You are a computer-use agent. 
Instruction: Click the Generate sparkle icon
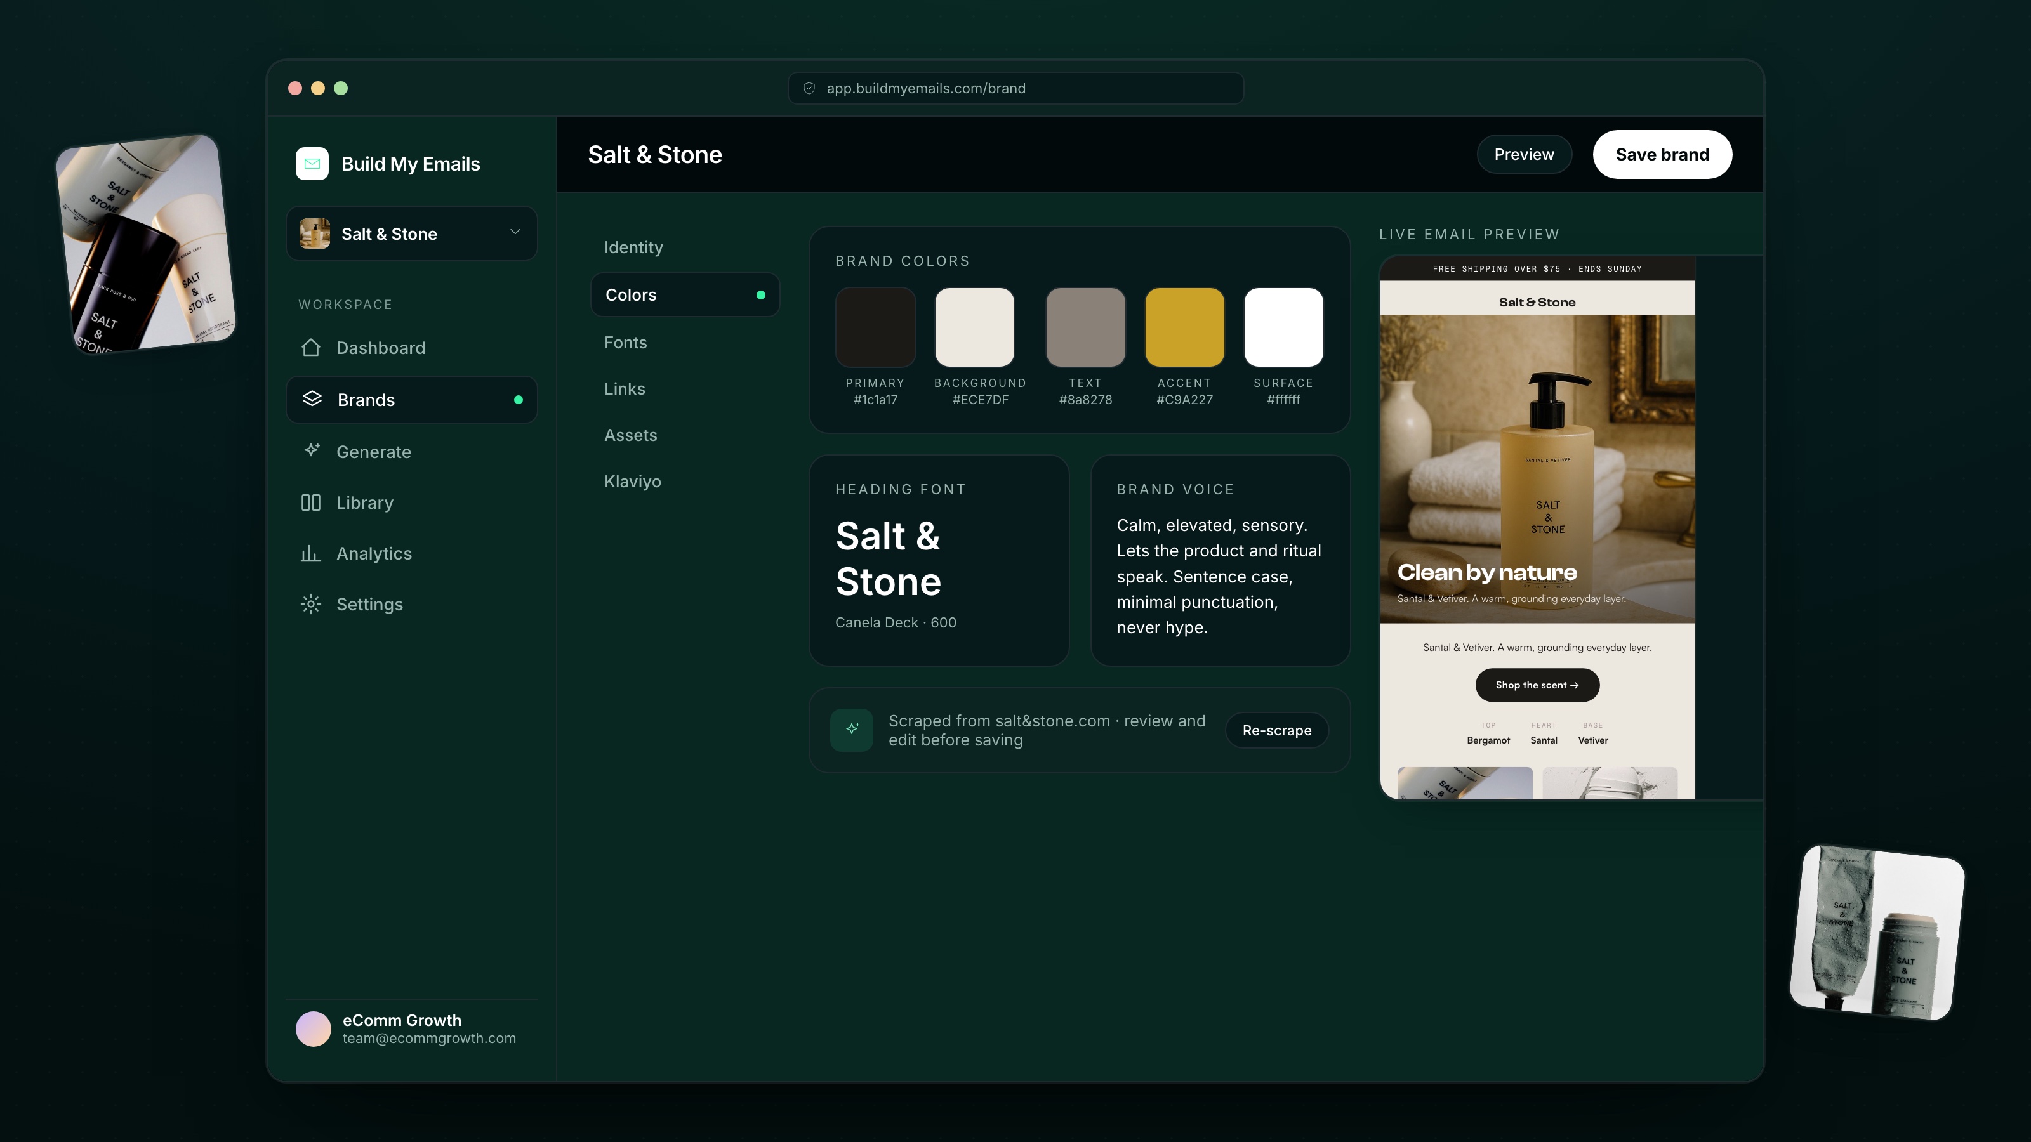(x=312, y=451)
